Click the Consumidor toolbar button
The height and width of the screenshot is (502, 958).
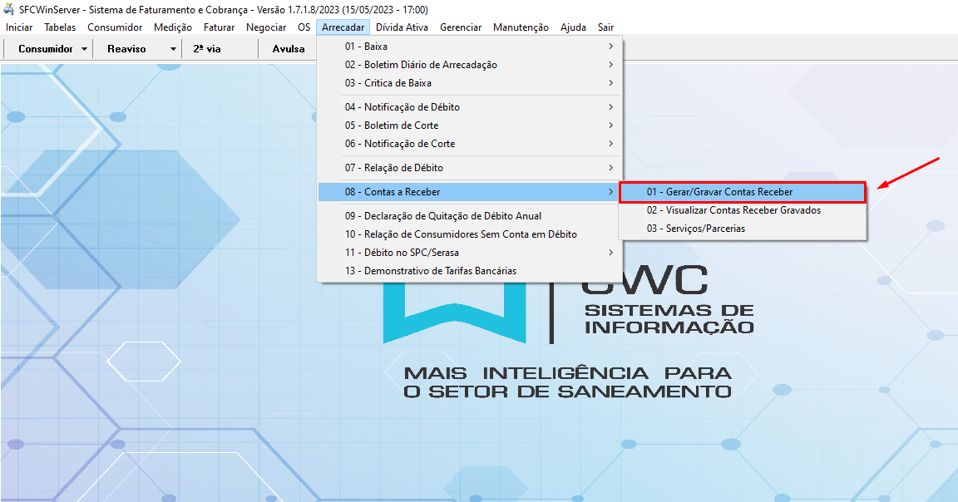click(46, 49)
